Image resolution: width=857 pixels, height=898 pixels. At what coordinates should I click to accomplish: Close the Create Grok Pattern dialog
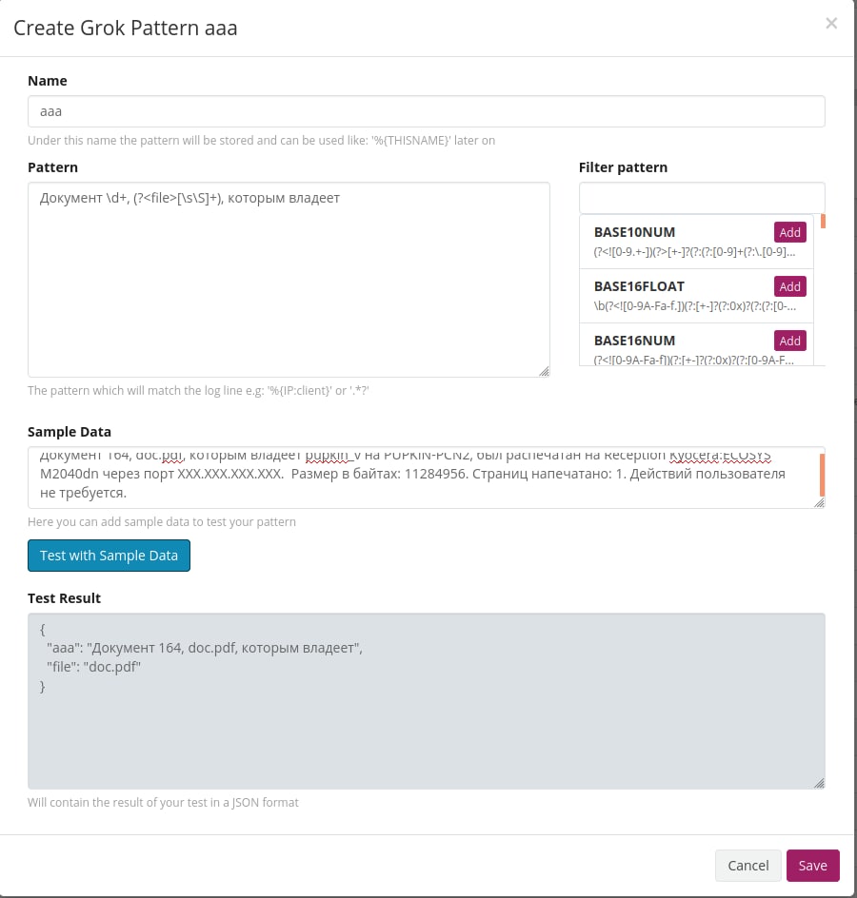click(x=831, y=24)
